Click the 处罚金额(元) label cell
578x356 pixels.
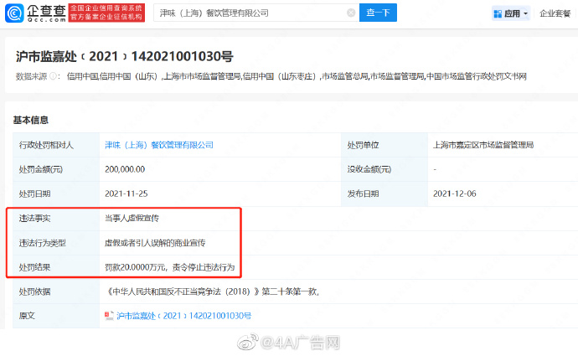click(x=56, y=169)
